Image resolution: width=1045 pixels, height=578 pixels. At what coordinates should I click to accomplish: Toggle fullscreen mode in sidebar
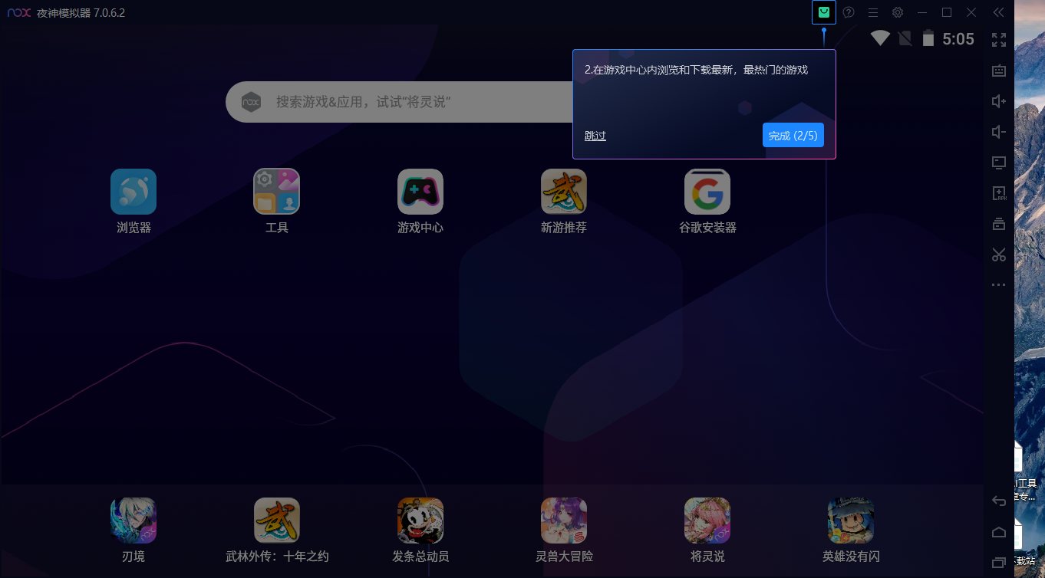click(x=999, y=40)
